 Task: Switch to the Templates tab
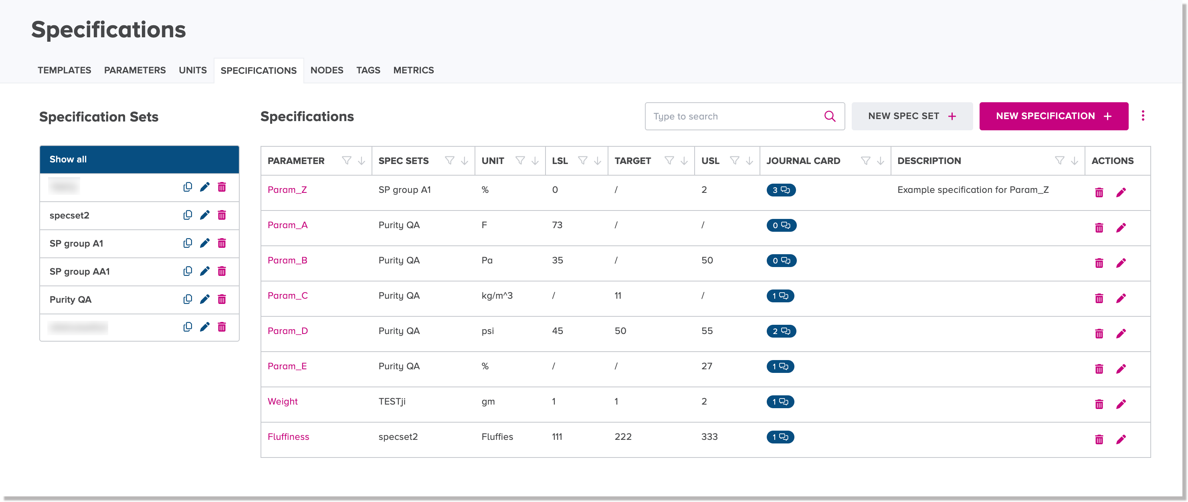pos(65,70)
